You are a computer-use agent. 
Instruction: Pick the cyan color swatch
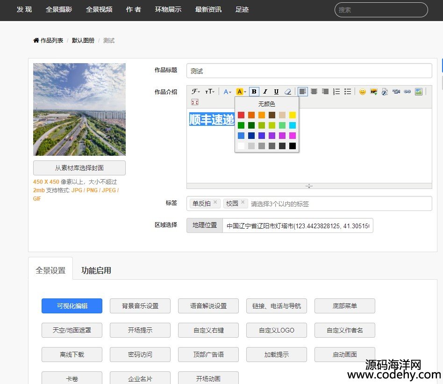pos(293,125)
